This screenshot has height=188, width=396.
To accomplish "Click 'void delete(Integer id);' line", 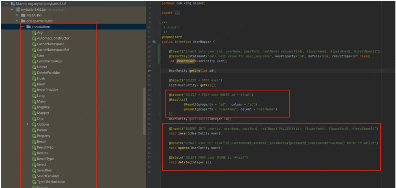I will 191,162.
